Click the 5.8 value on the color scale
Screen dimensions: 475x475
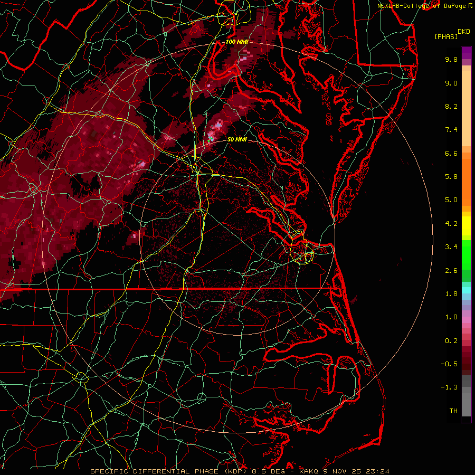[x=451, y=177]
